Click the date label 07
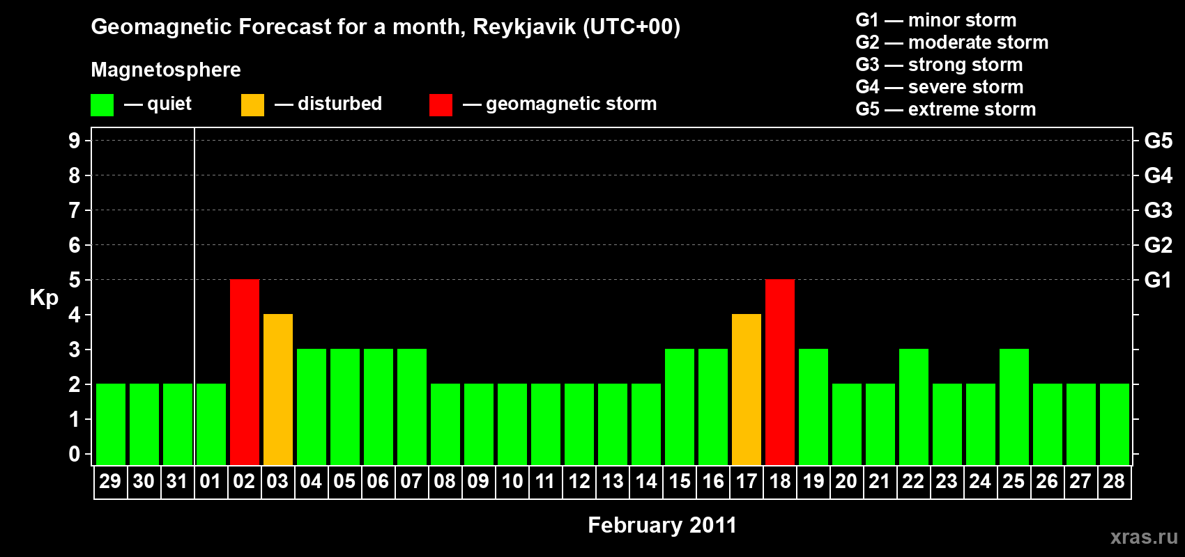This screenshot has width=1185, height=557. [x=411, y=481]
